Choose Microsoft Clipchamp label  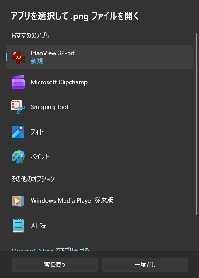59,82
